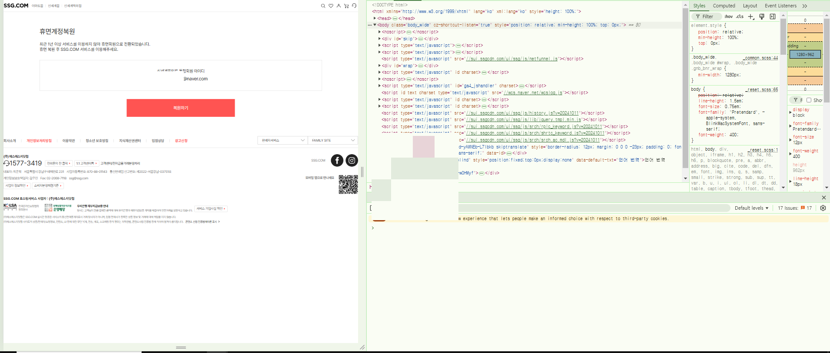830x353 pixels.
Task: Open the _reset.scss:65 source link
Action: pos(762,89)
